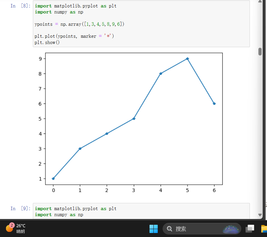The width and height of the screenshot is (267, 237).
Task: Click 'import matplotlib.pyplot as plt' in cell 9
Action: point(75,209)
